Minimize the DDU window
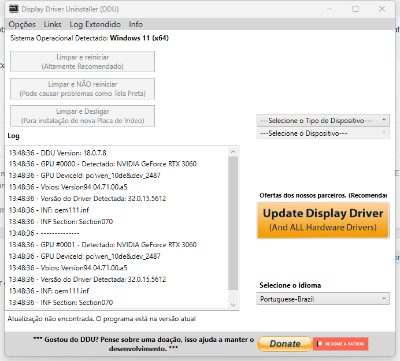 pyautogui.click(x=329, y=9)
